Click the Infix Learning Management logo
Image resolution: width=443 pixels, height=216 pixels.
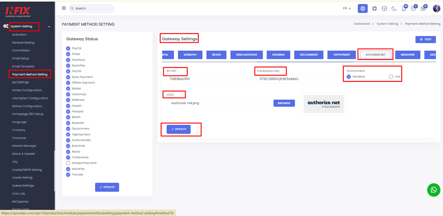18,12
